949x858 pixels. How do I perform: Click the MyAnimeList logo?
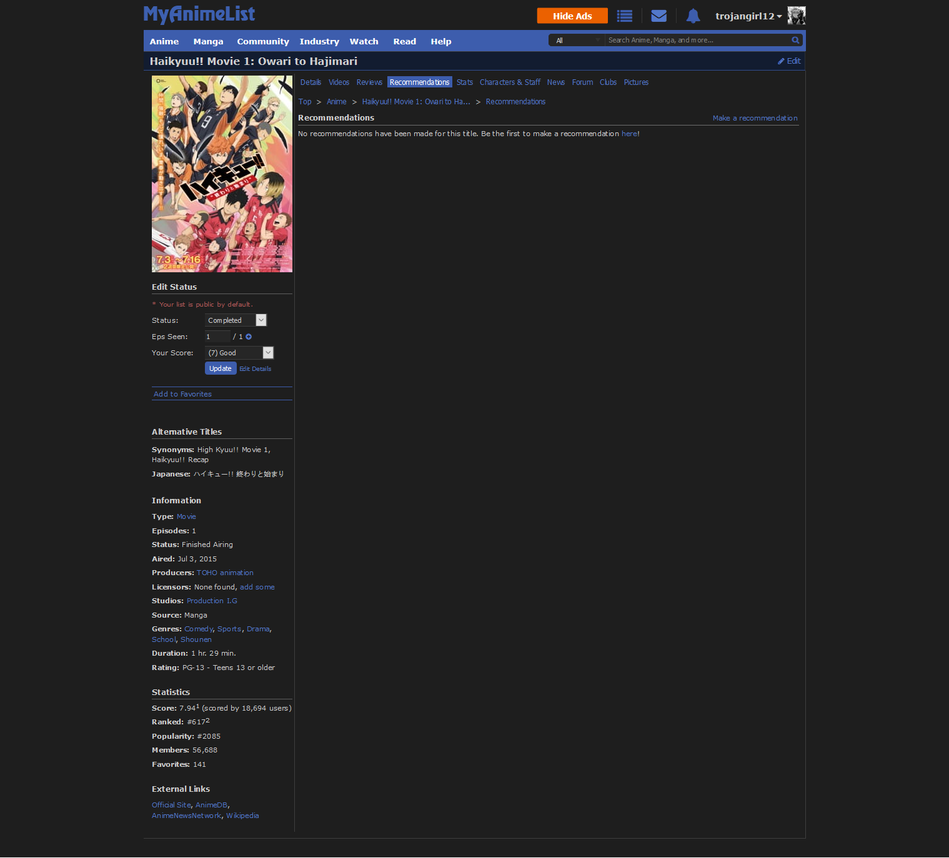[199, 14]
